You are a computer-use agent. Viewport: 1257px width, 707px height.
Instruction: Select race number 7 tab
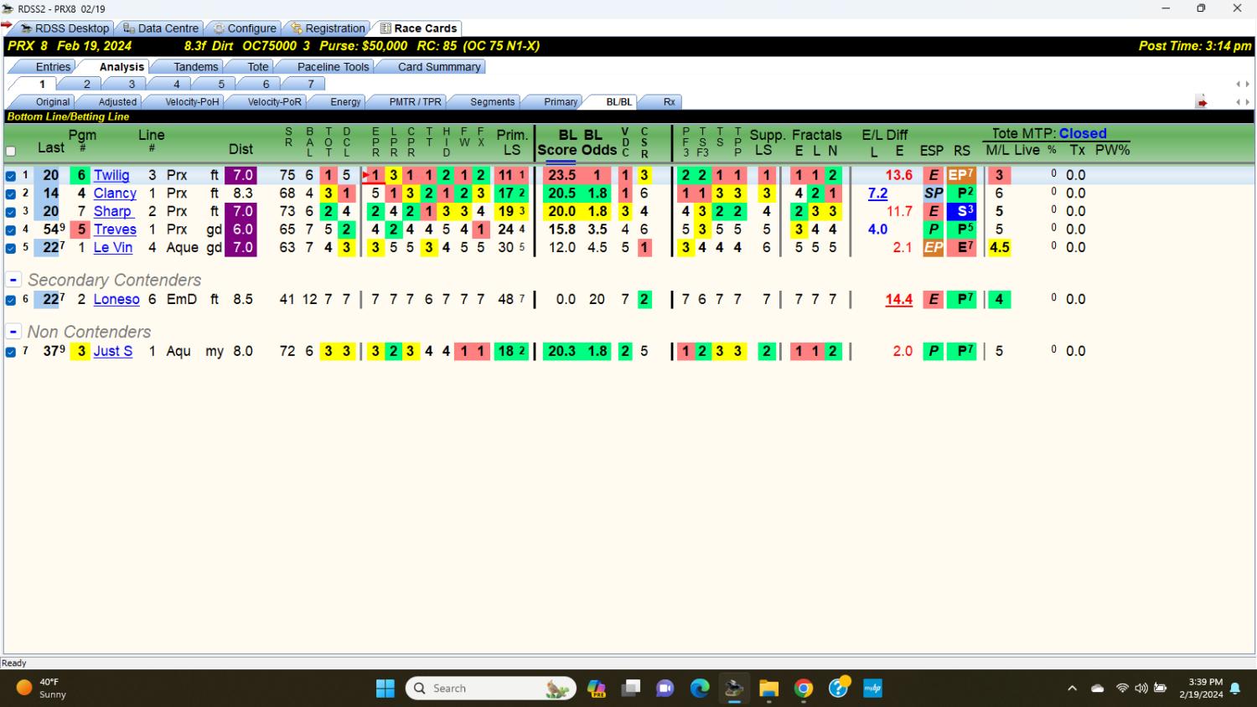point(311,84)
